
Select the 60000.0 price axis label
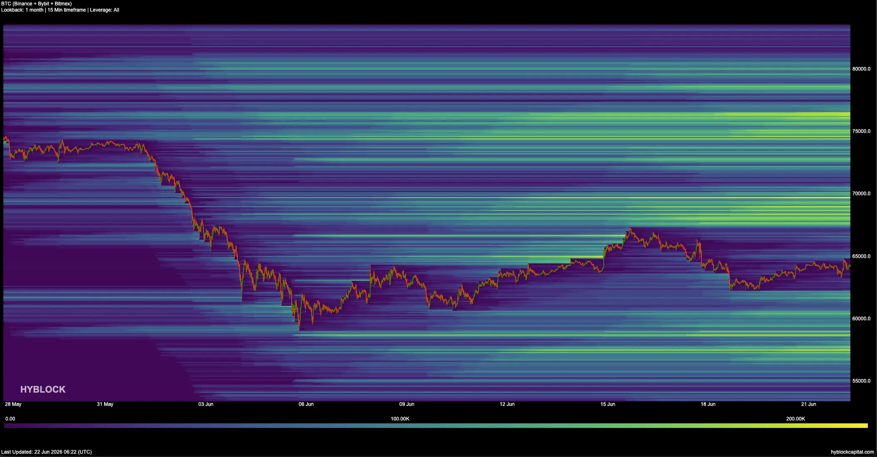pos(861,319)
